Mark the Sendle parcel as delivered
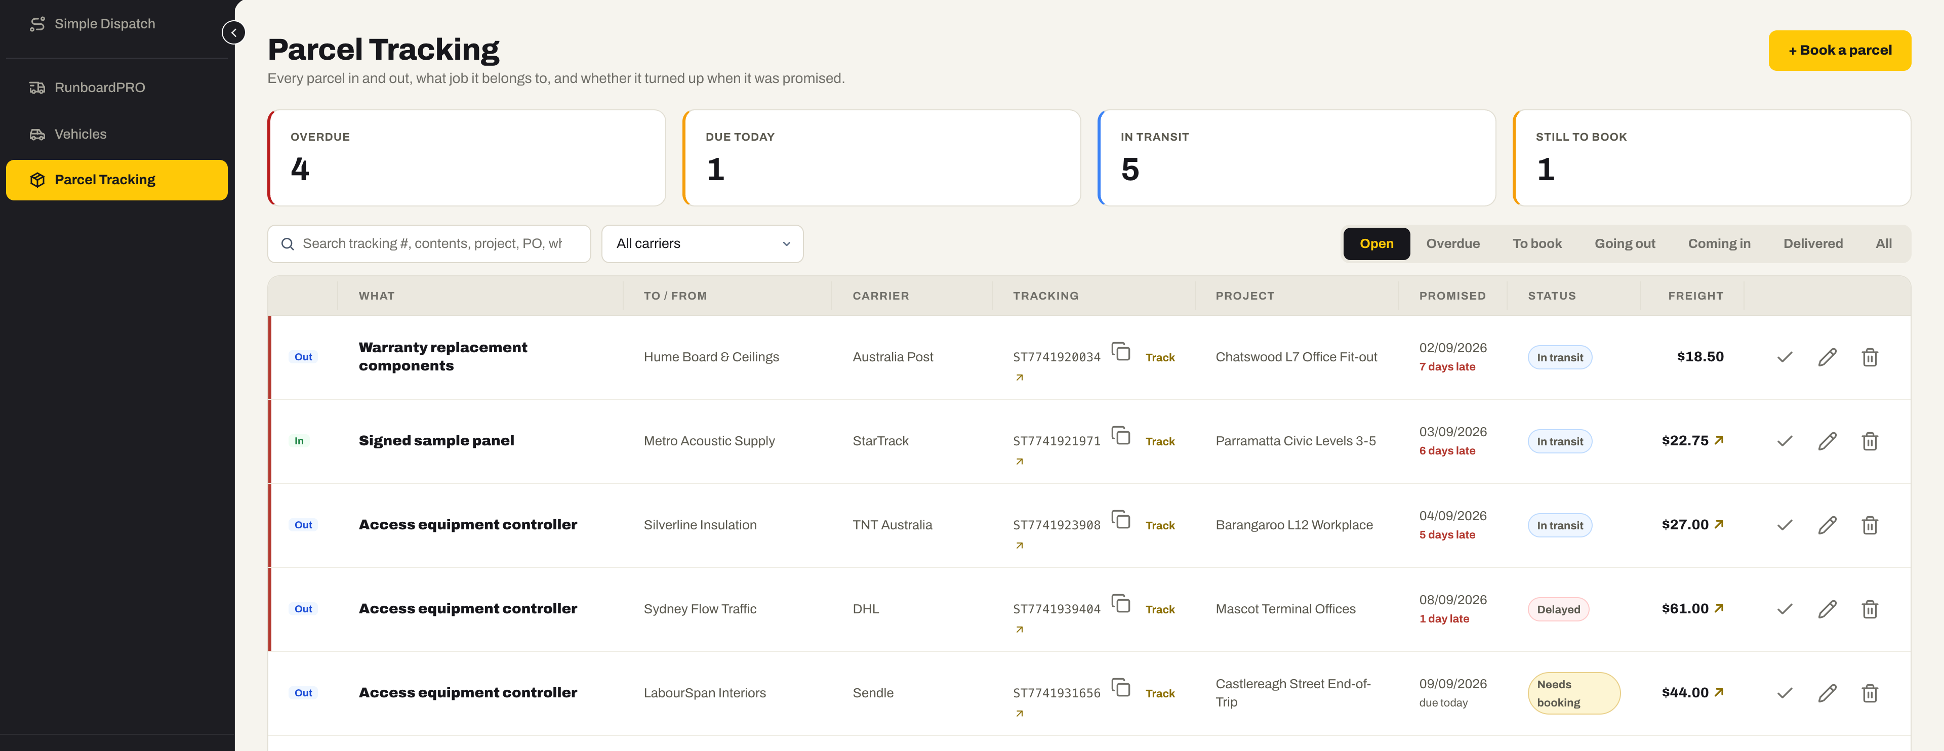Screen dimensions: 1944x751 1784,694
